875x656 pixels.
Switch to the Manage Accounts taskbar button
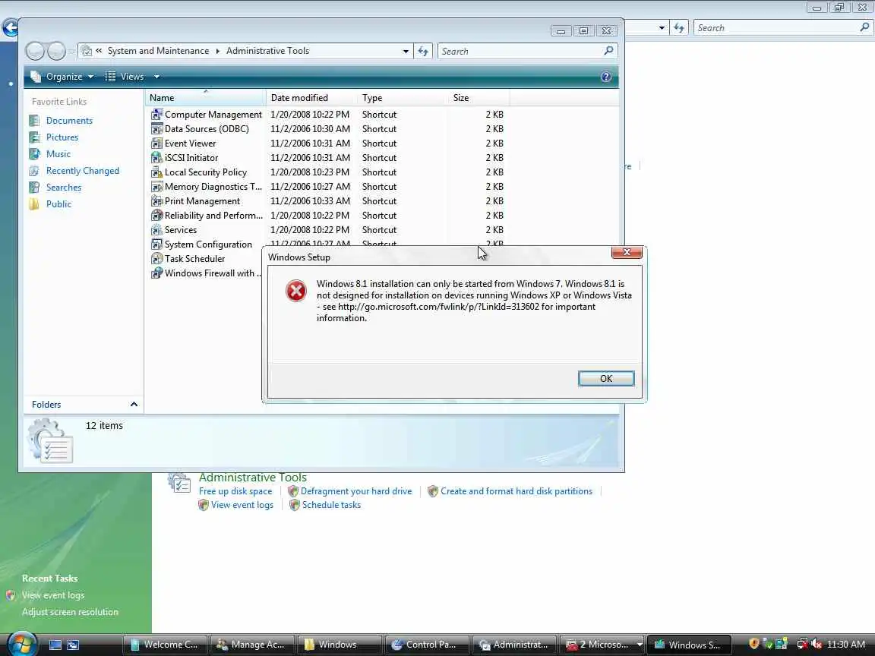[251, 645]
